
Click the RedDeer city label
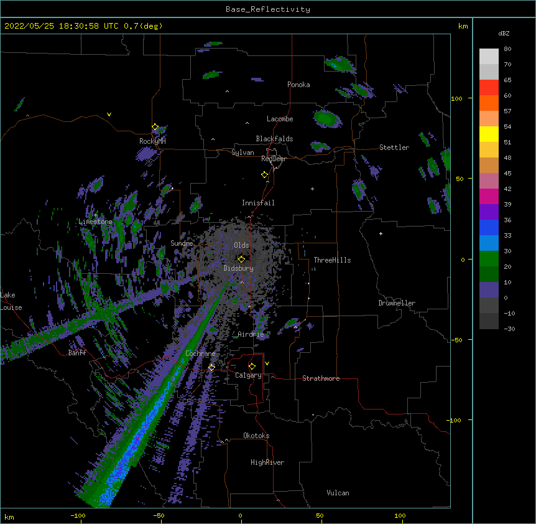click(274, 159)
